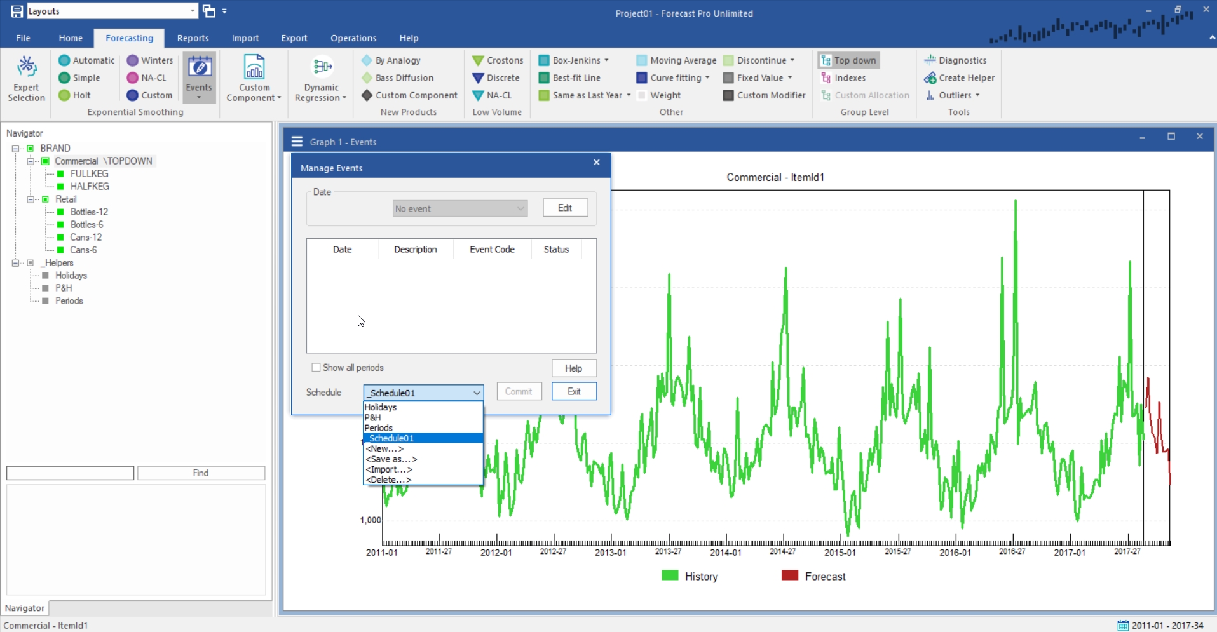
Task: Apply NA-CL low volume model
Action: tap(492, 95)
